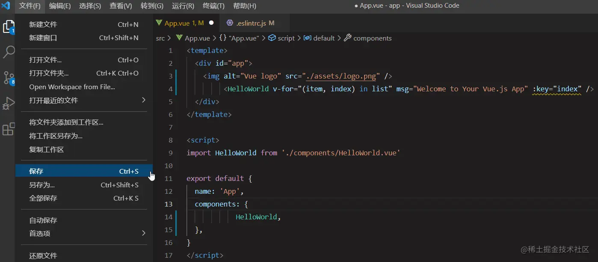Open the Explorer view in activity bar
The height and width of the screenshot is (262, 598).
click(9, 27)
